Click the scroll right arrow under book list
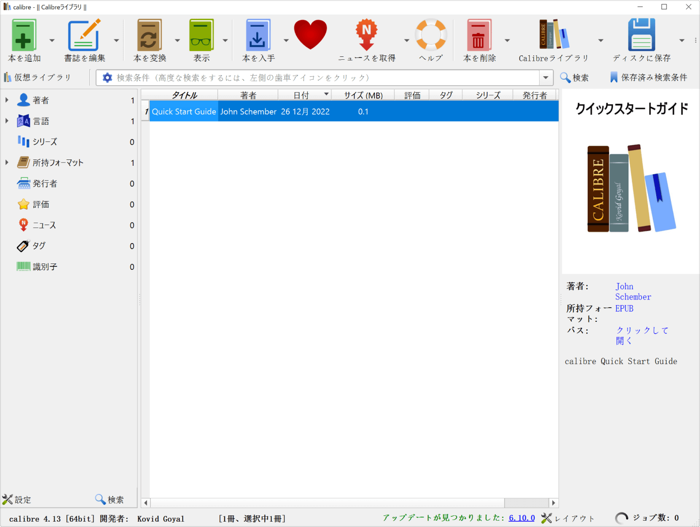700x527 pixels. [554, 503]
